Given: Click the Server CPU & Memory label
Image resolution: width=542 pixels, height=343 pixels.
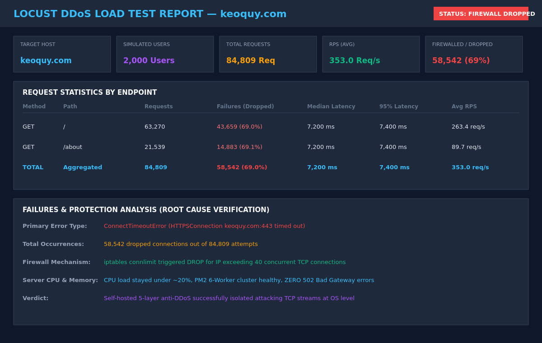Looking at the screenshot, I should [60, 280].
